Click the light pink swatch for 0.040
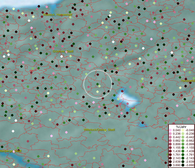195x168 pixels. (170, 130)
